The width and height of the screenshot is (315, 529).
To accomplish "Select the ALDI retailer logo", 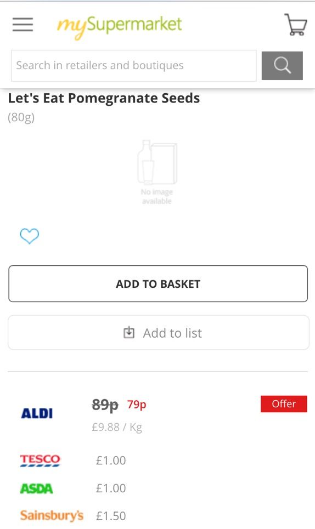I will pos(37,413).
